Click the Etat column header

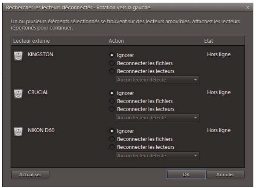click(x=208, y=41)
